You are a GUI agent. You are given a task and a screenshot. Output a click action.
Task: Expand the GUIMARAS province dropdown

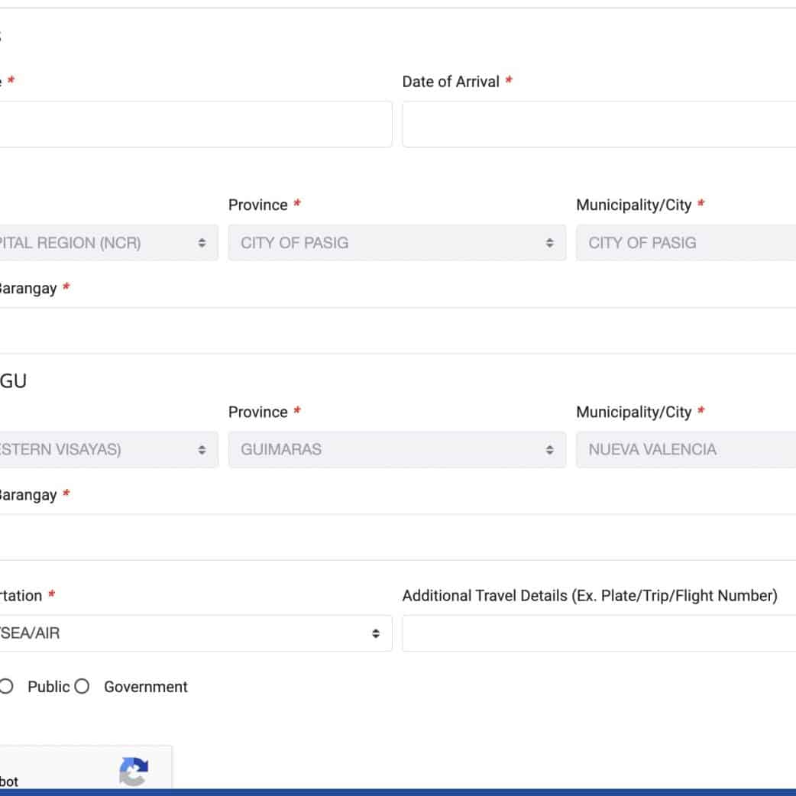396,449
